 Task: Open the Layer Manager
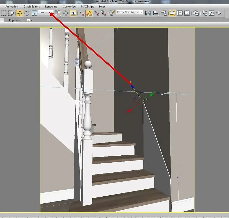(164, 13)
